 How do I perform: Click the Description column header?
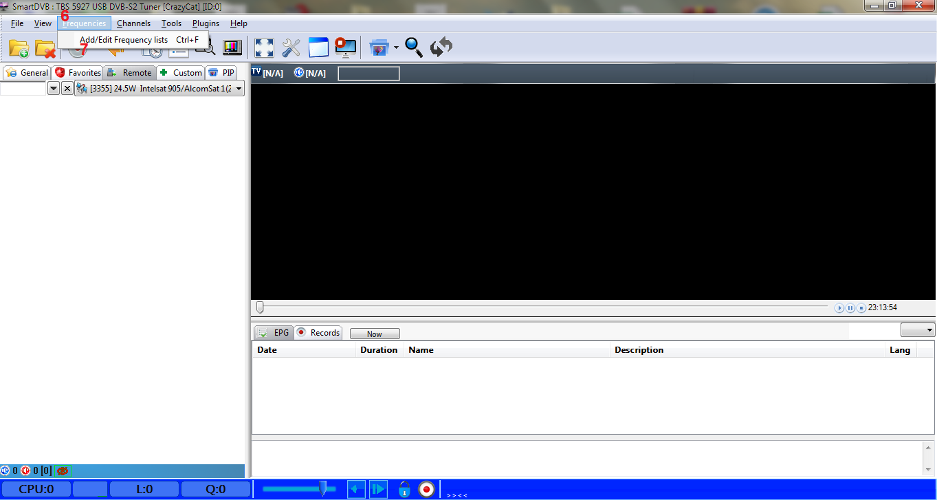point(748,349)
